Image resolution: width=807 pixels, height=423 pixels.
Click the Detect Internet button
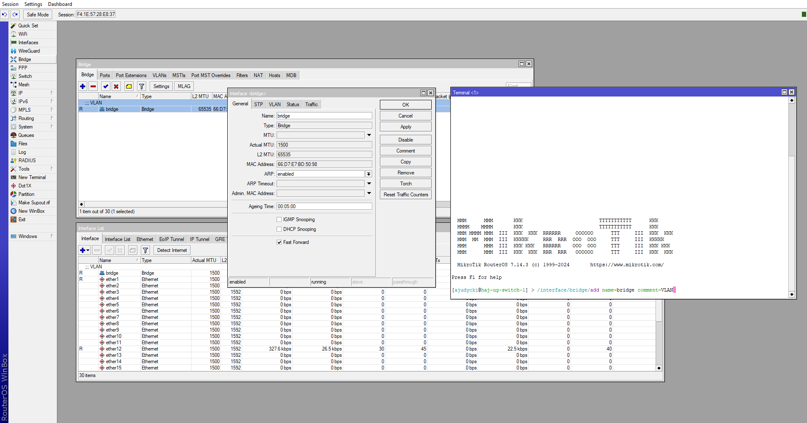coord(172,250)
